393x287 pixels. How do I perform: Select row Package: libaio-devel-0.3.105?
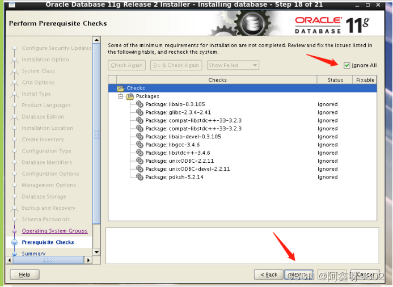242,137
